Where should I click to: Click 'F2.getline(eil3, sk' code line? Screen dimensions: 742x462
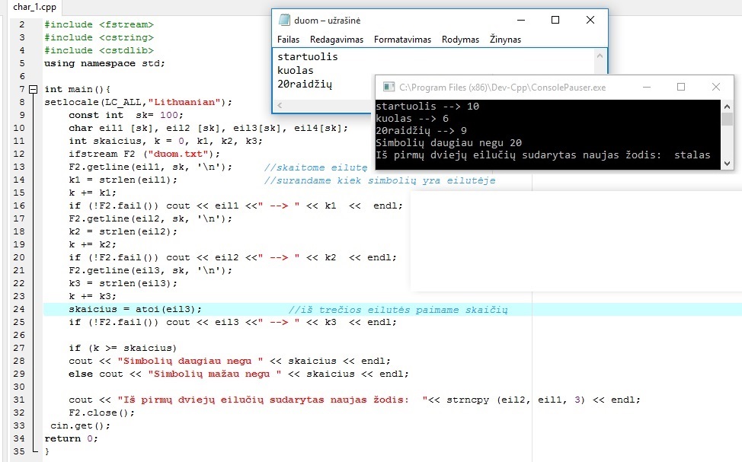coord(151,270)
